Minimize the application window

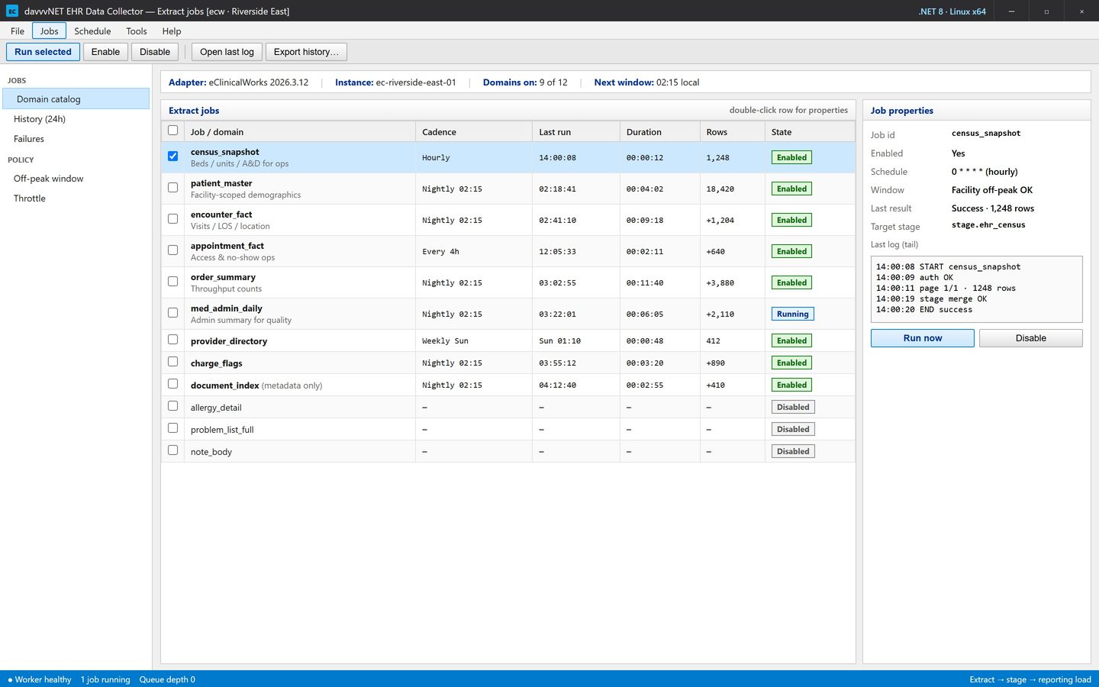1011,11
